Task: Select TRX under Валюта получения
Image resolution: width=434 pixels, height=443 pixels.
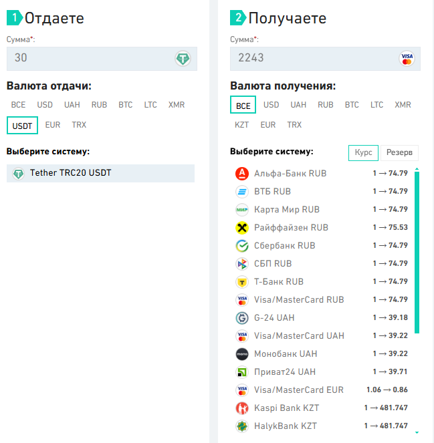Action: tap(294, 125)
